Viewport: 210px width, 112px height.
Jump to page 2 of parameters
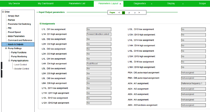coord(129,12)
